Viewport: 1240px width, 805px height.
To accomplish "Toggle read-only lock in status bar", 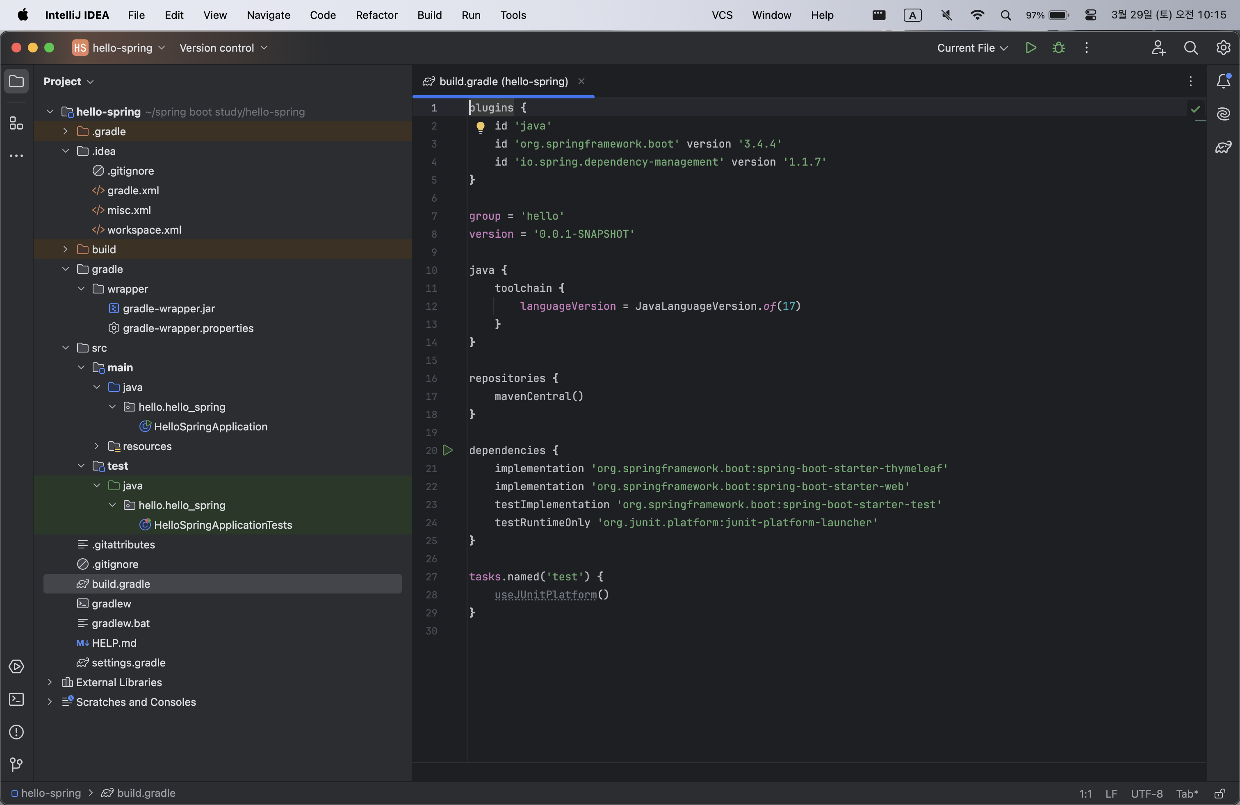I will click(1219, 794).
